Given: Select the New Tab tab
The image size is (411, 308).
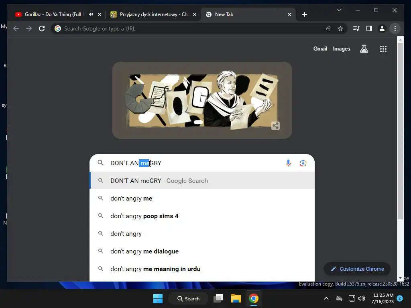Looking at the screenshot, I should [248, 14].
